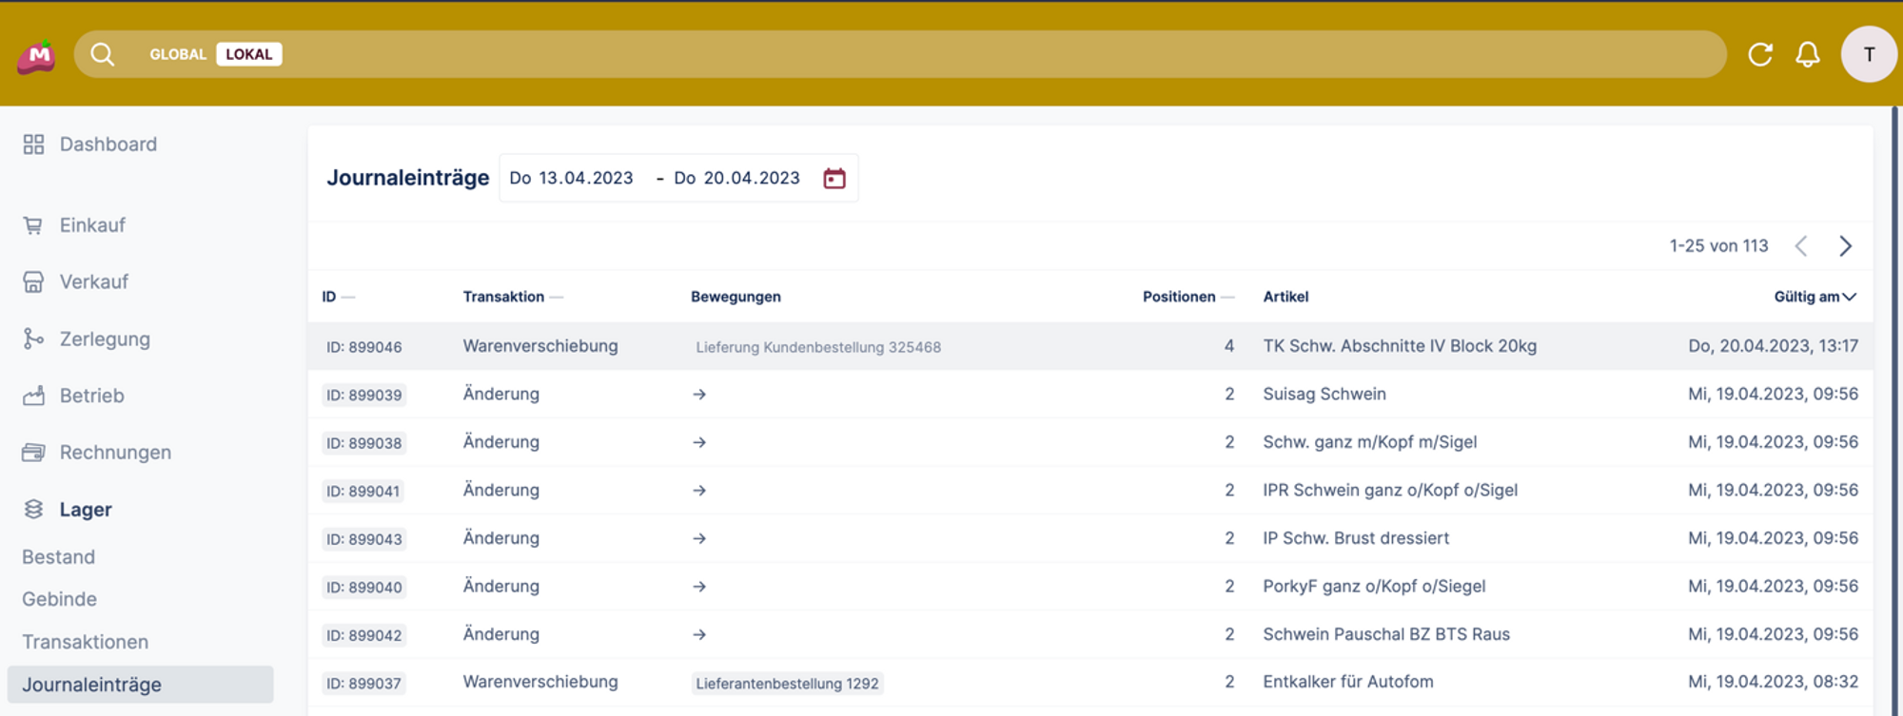The image size is (1903, 716).
Task: Sort by Gültig am column
Action: 1814,297
